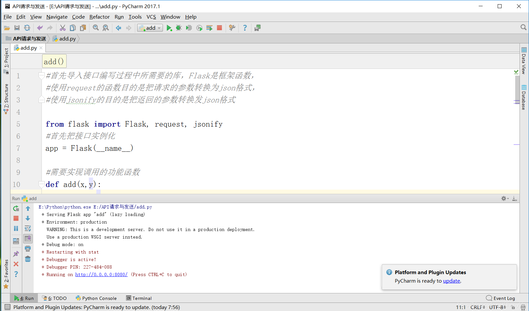This screenshot has width=529, height=311.
Task: Click the Replace toolbar icon
Action: click(106, 28)
